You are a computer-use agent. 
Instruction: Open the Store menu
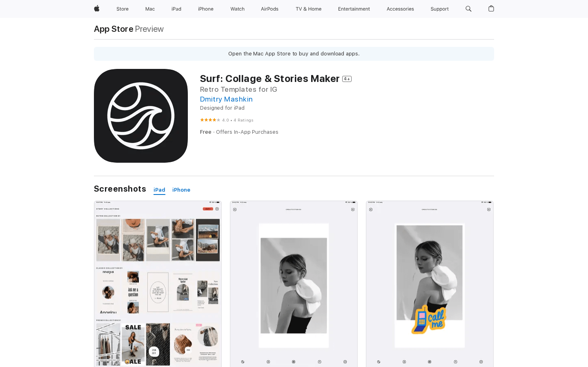[x=122, y=9]
